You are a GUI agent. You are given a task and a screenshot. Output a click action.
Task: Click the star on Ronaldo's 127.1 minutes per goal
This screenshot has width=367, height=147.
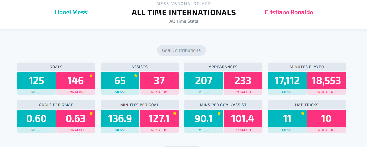click(174, 113)
